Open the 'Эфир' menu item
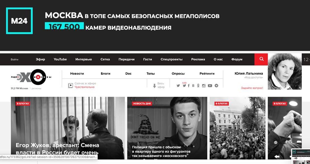The height and width of the screenshot is (164, 310). pos(40,59)
